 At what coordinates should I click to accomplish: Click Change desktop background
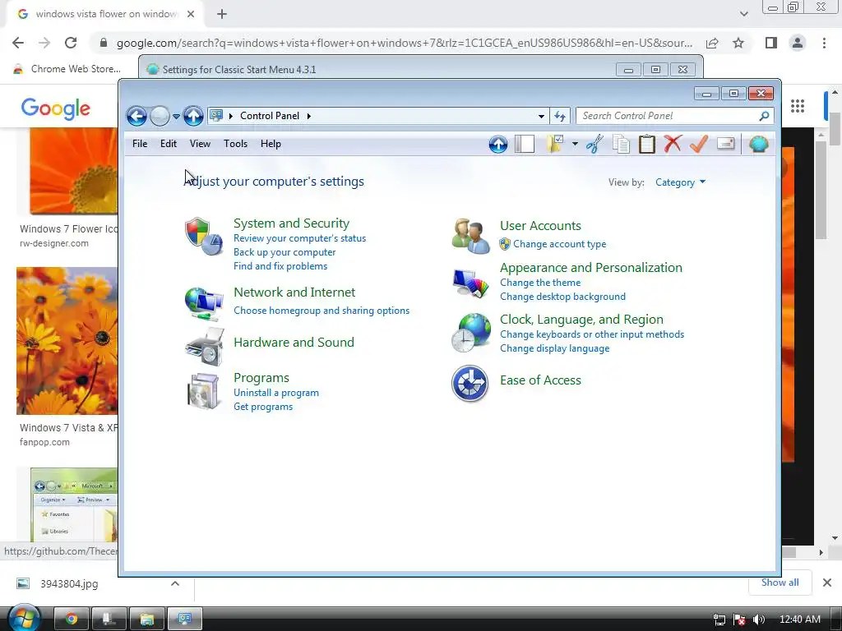(x=562, y=297)
